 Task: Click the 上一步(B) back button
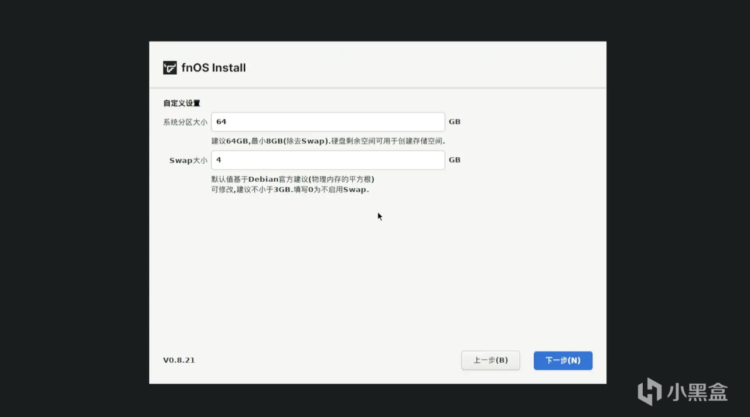click(490, 360)
